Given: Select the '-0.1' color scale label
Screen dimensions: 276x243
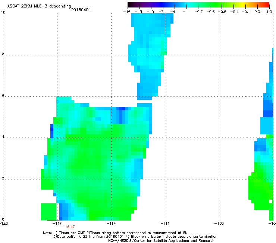Looking at the screenshot, I should 246,12.
